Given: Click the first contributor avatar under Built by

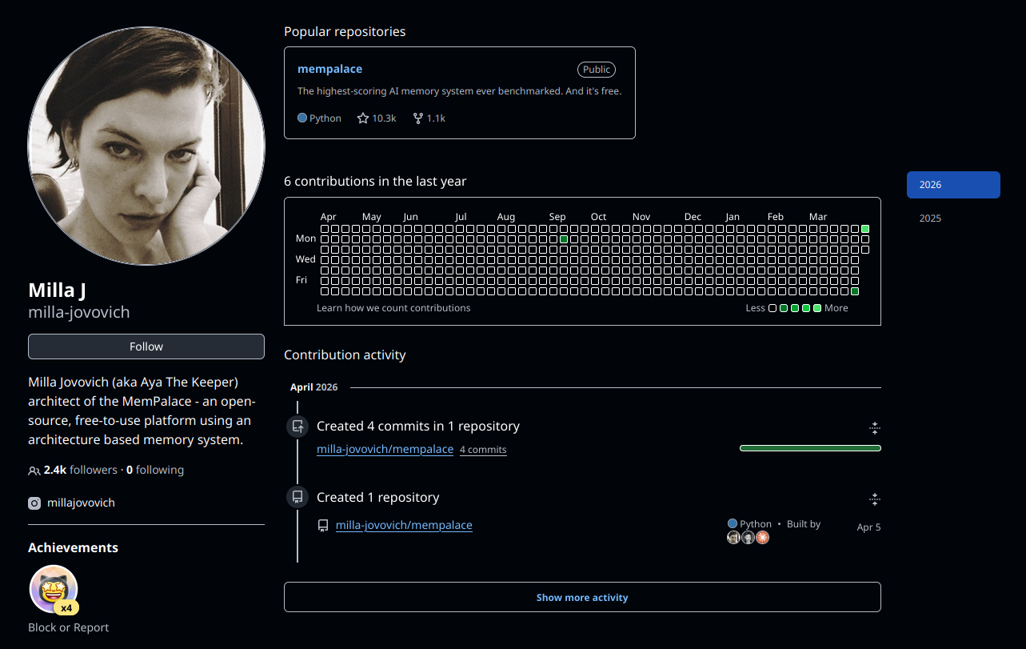Looking at the screenshot, I should 733,538.
